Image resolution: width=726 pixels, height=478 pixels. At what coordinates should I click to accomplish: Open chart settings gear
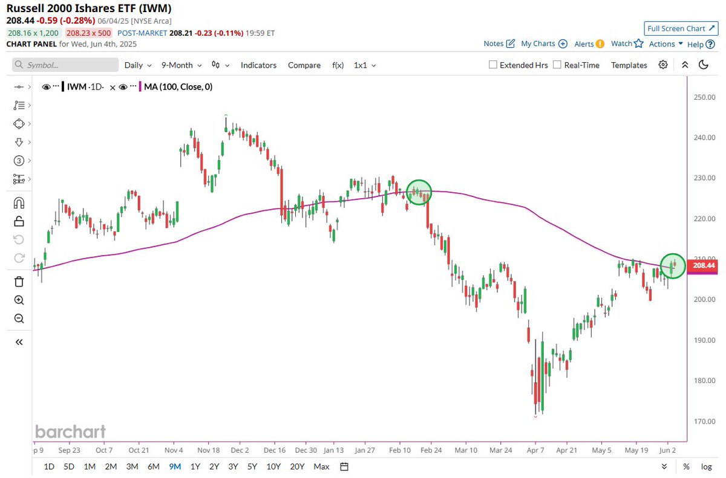663,65
